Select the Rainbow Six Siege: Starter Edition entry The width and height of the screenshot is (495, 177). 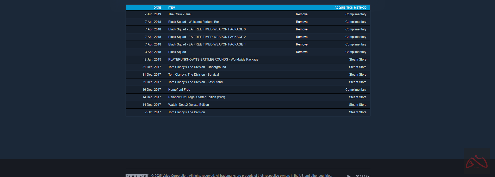pyautogui.click(x=196, y=97)
